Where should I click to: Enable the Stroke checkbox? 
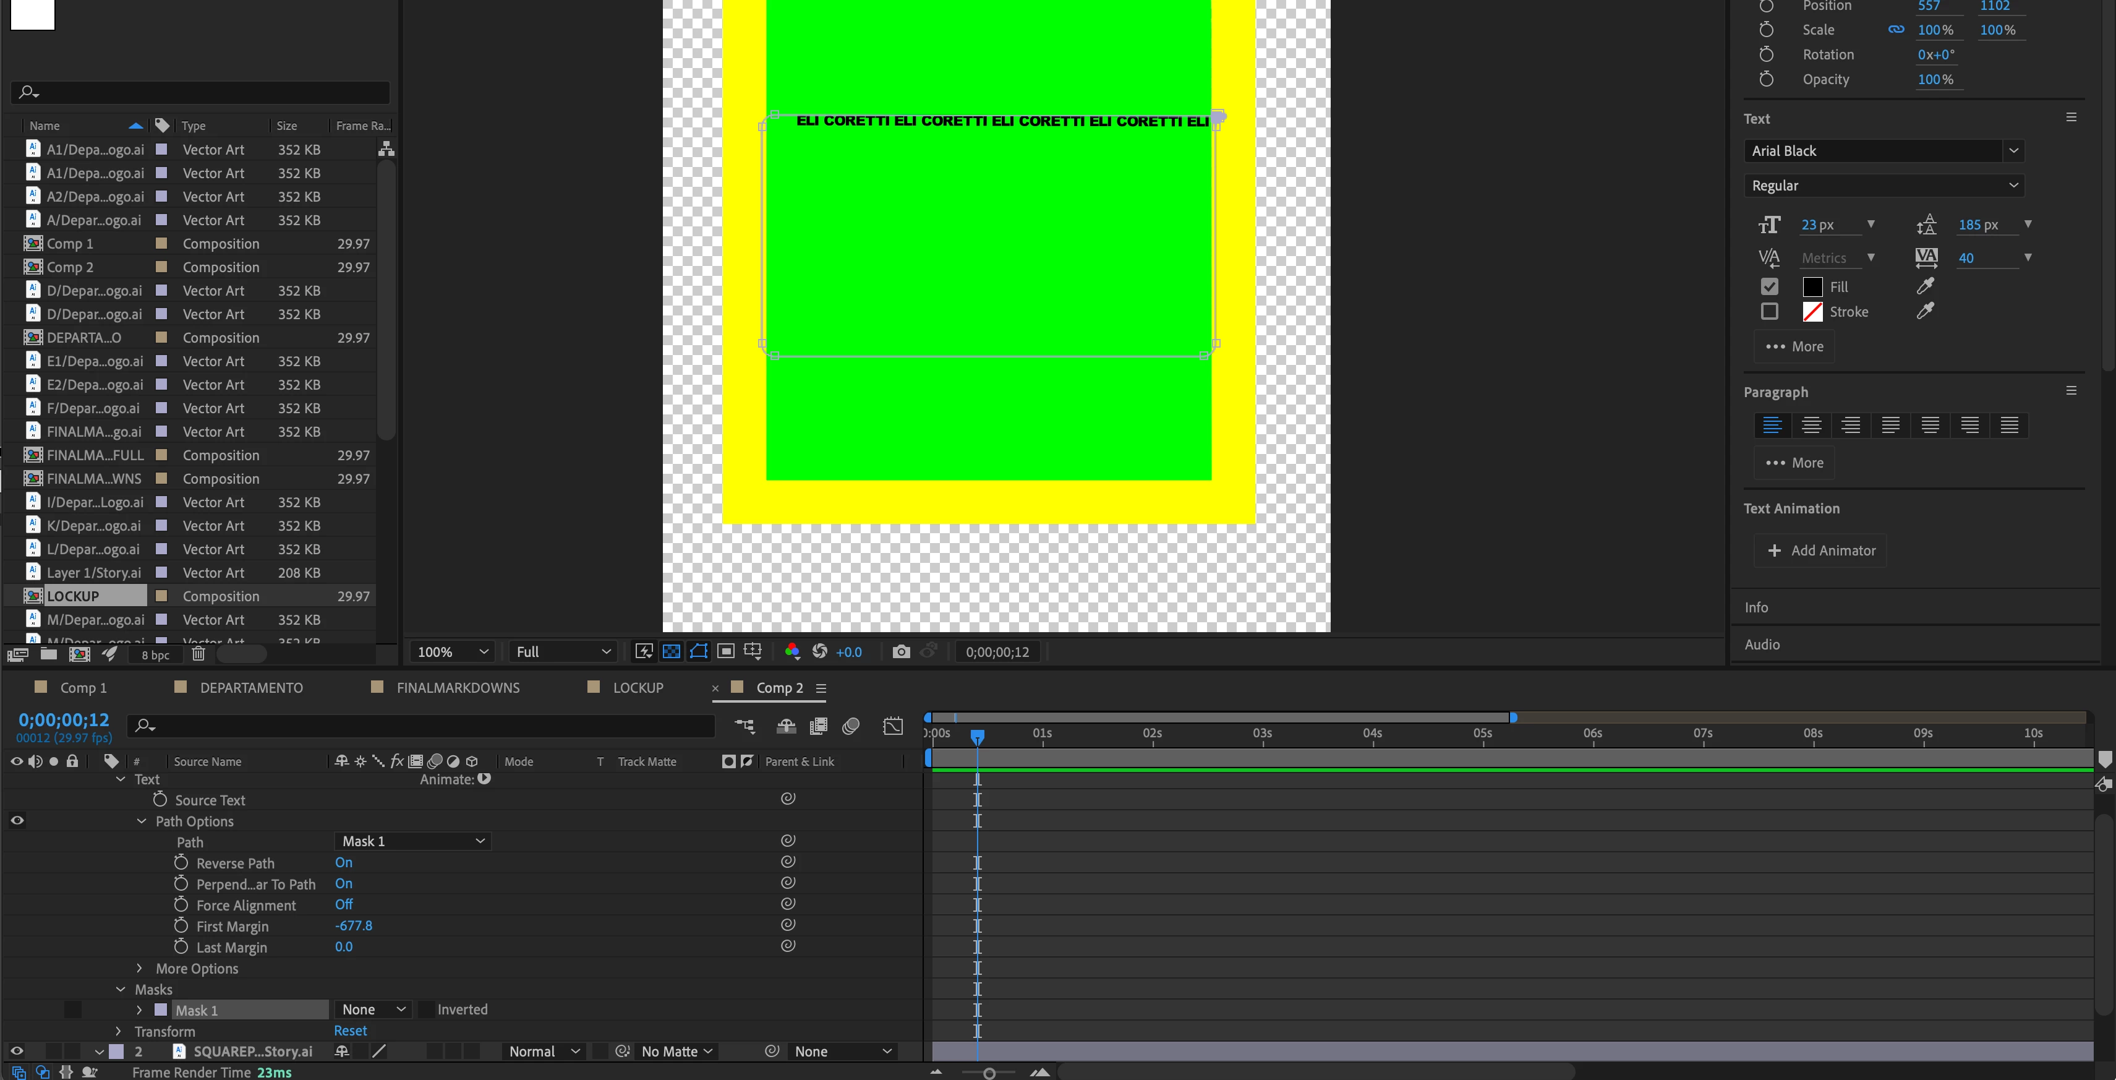[x=1769, y=312]
